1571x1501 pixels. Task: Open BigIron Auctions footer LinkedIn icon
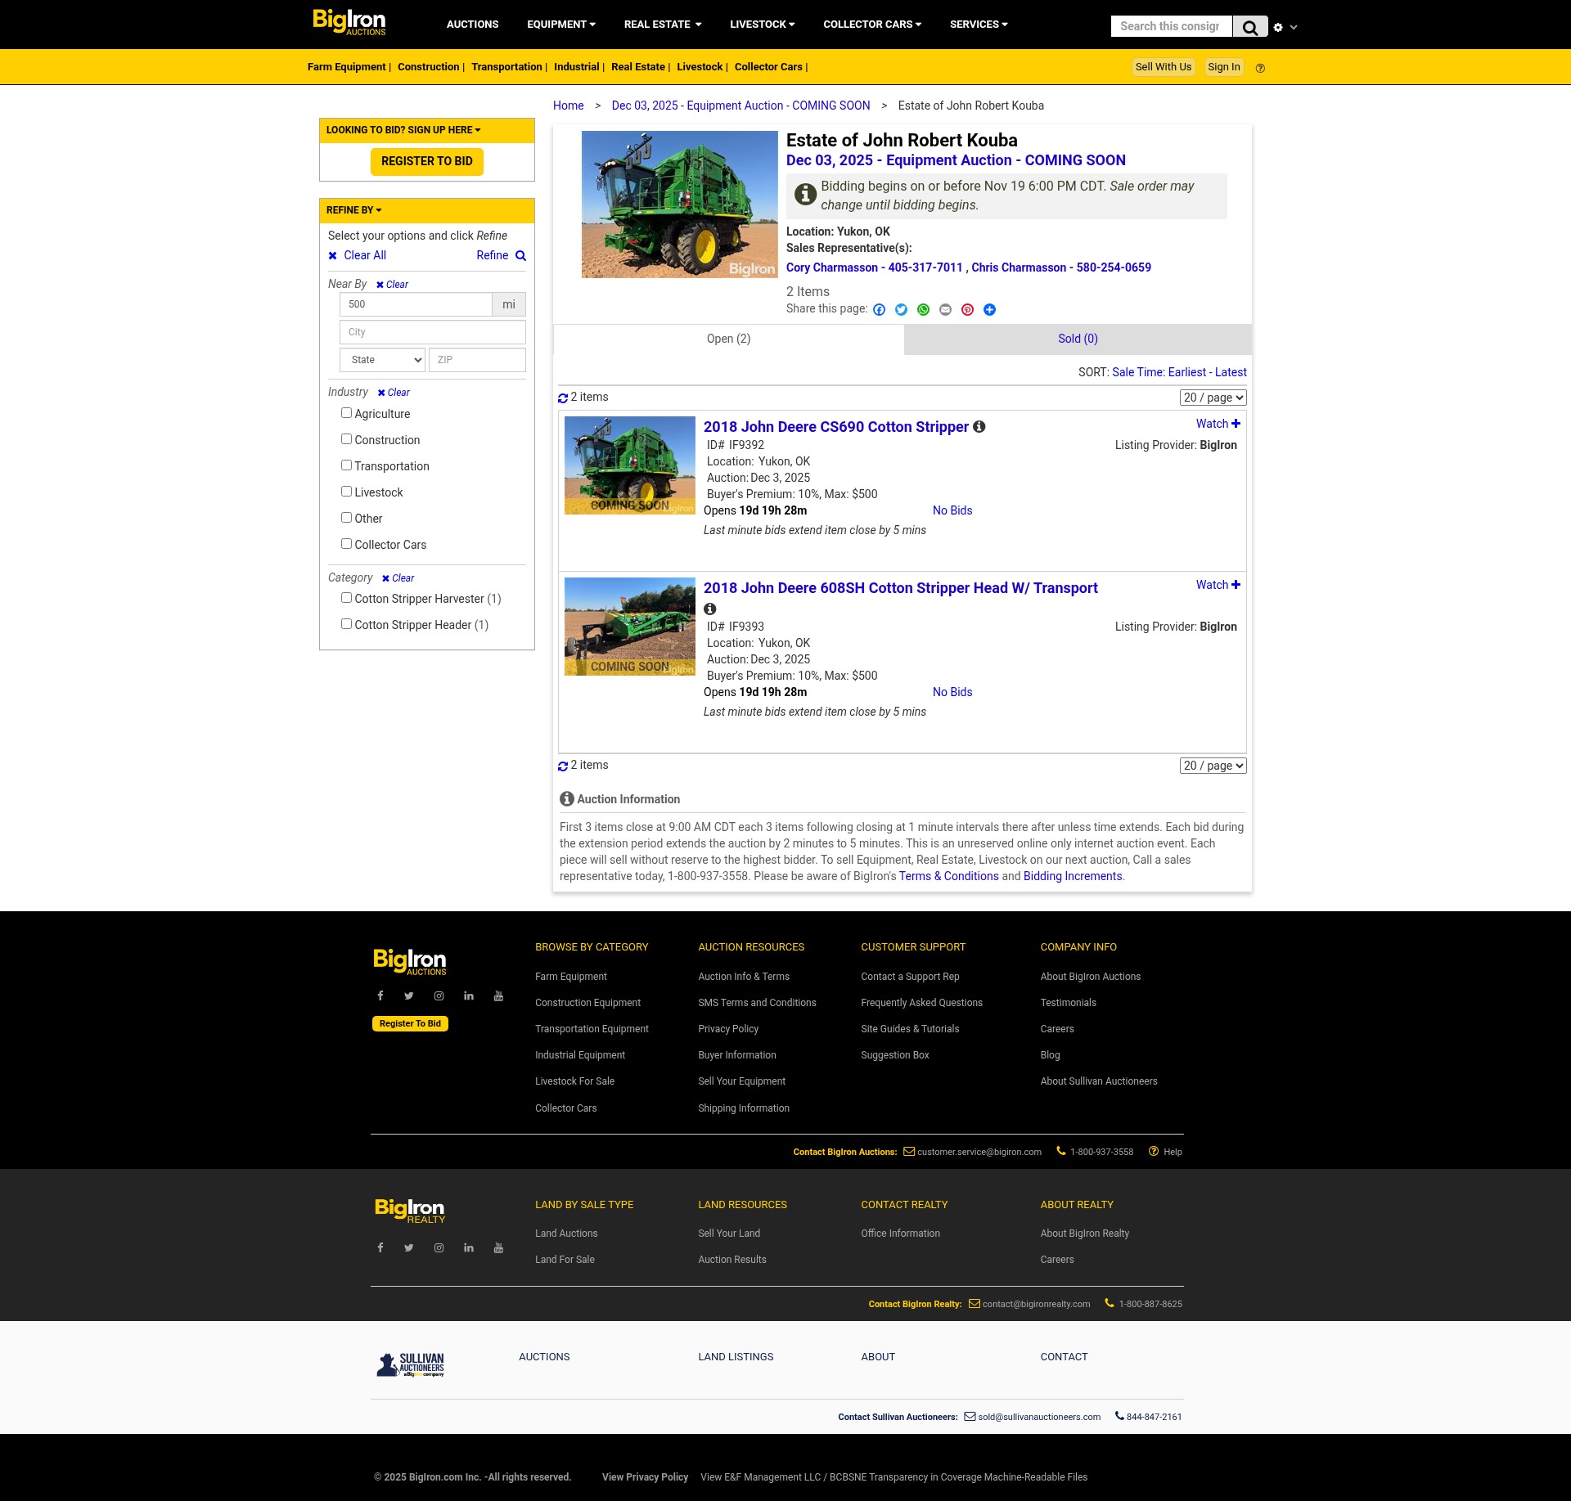(x=469, y=996)
